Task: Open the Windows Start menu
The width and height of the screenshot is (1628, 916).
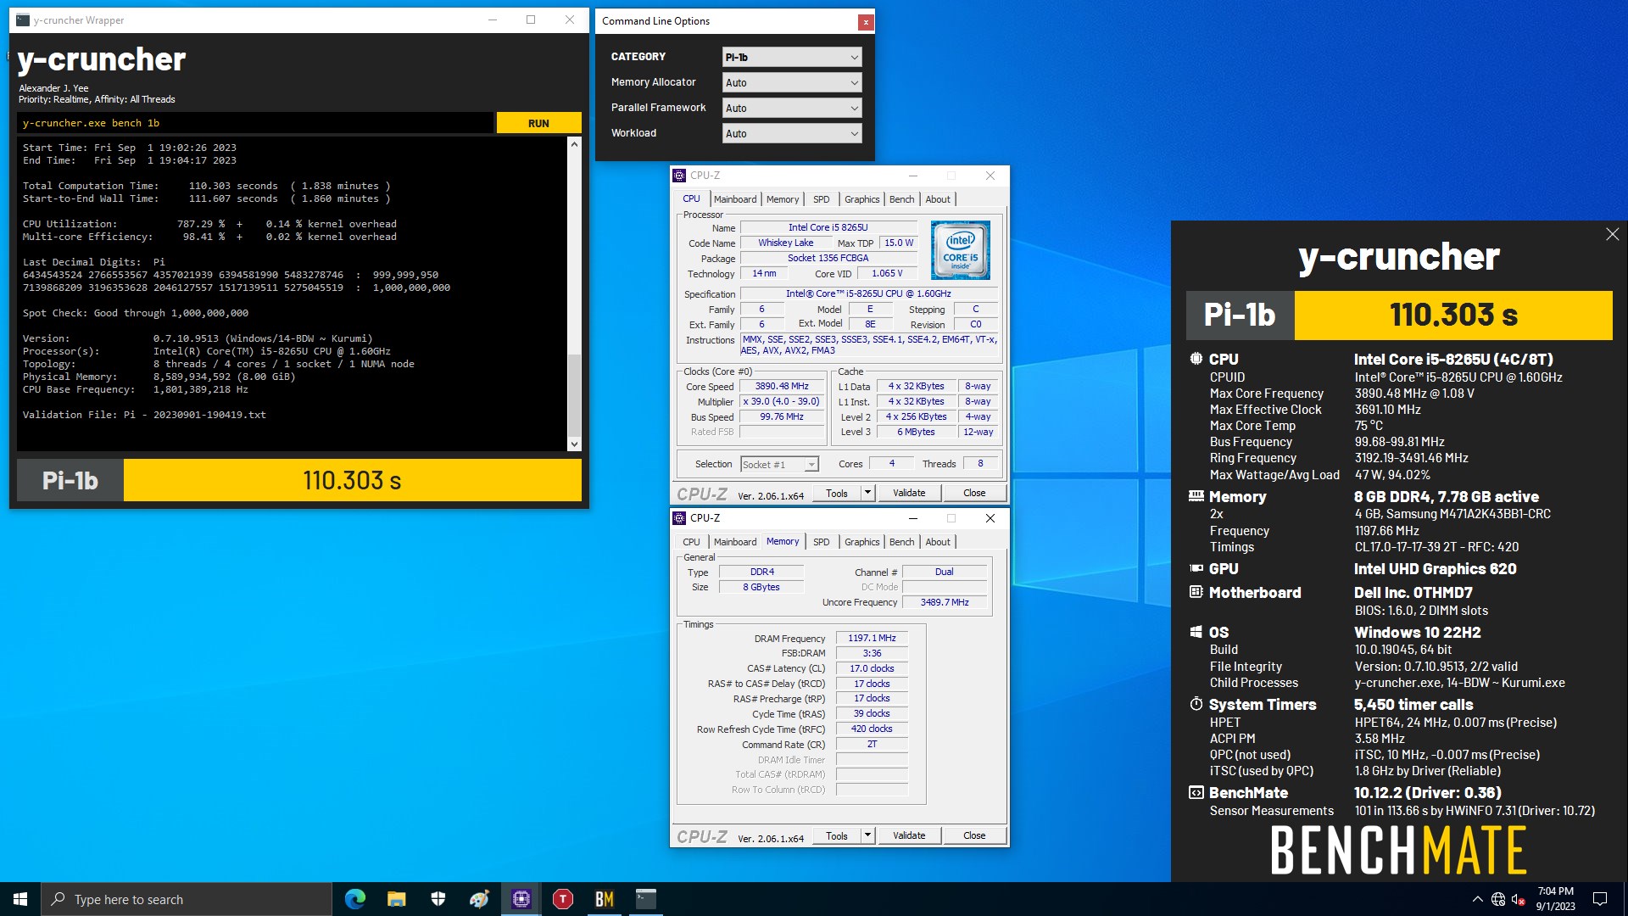Action: (20, 899)
